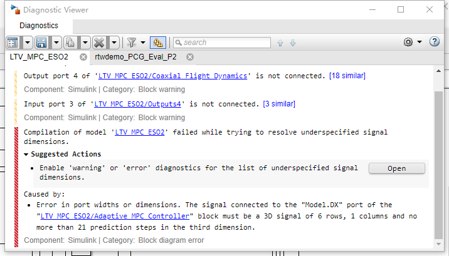The height and width of the screenshot is (256, 449).
Task: Click the Open button for suggested action
Action: tap(396, 168)
